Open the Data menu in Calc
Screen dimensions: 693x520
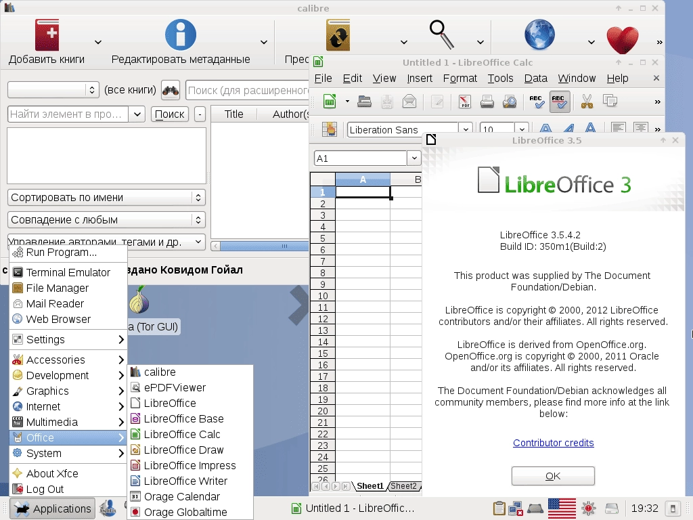[x=536, y=79]
